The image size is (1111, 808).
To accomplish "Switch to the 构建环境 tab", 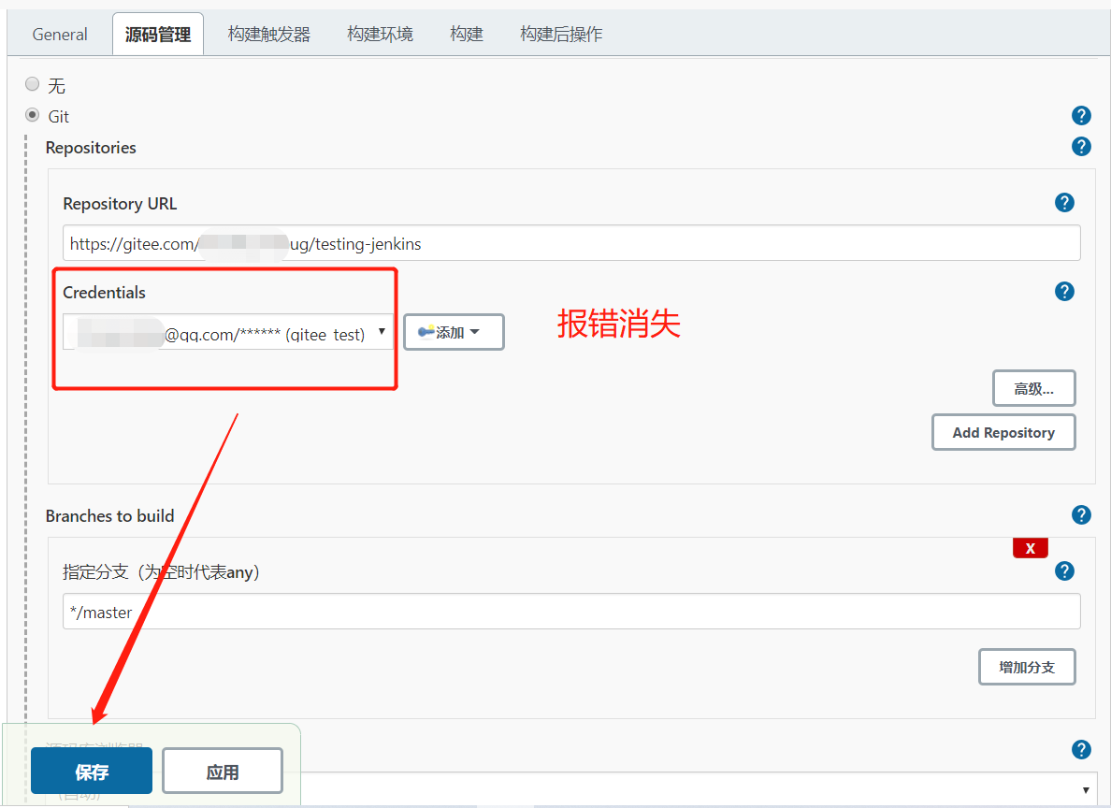I will (x=380, y=34).
